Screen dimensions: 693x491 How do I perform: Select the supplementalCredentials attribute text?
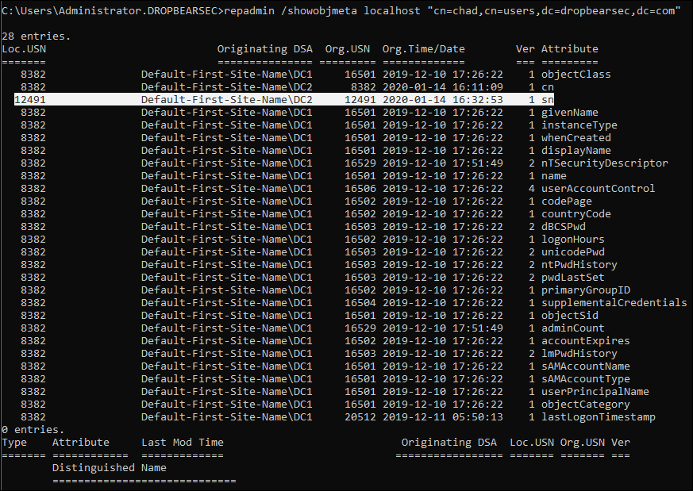tap(614, 302)
